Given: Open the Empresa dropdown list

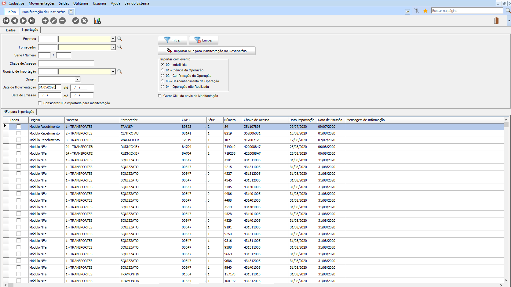Looking at the screenshot, I should point(113,39).
